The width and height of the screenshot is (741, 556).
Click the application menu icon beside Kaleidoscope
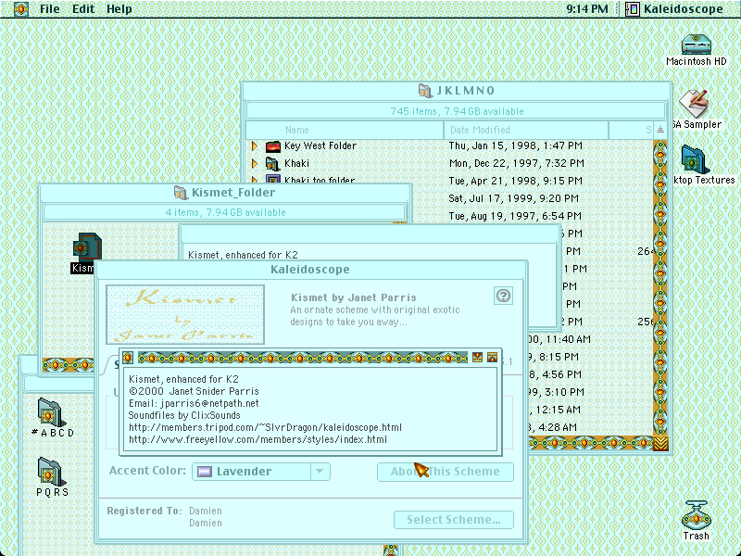(632, 9)
